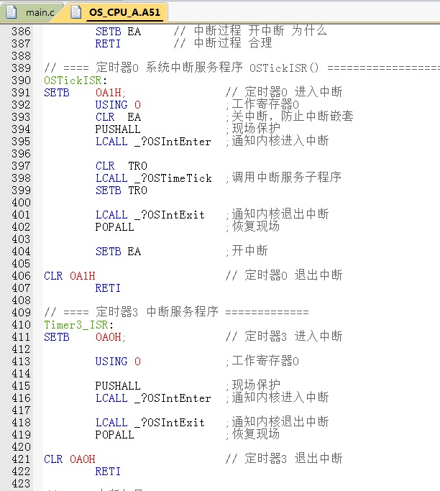The height and width of the screenshot is (491, 440).
Task: Click CLR 0A0H on line 421
Action: 70,459
